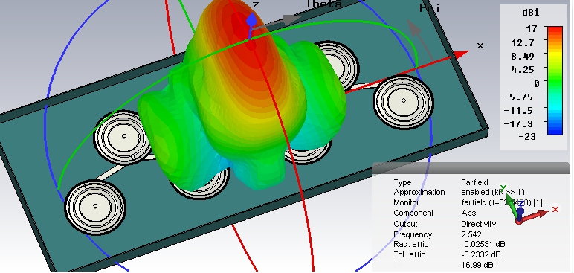574x273 pixels.
Task: Click the gray header bar of info panel
Action: 471,167
